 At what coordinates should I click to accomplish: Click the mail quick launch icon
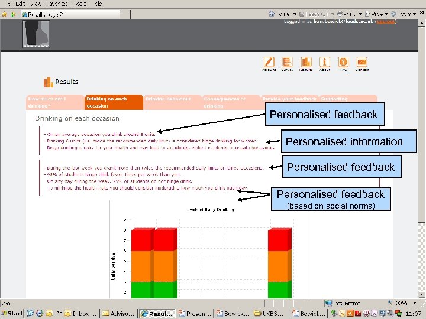(50, 313)
